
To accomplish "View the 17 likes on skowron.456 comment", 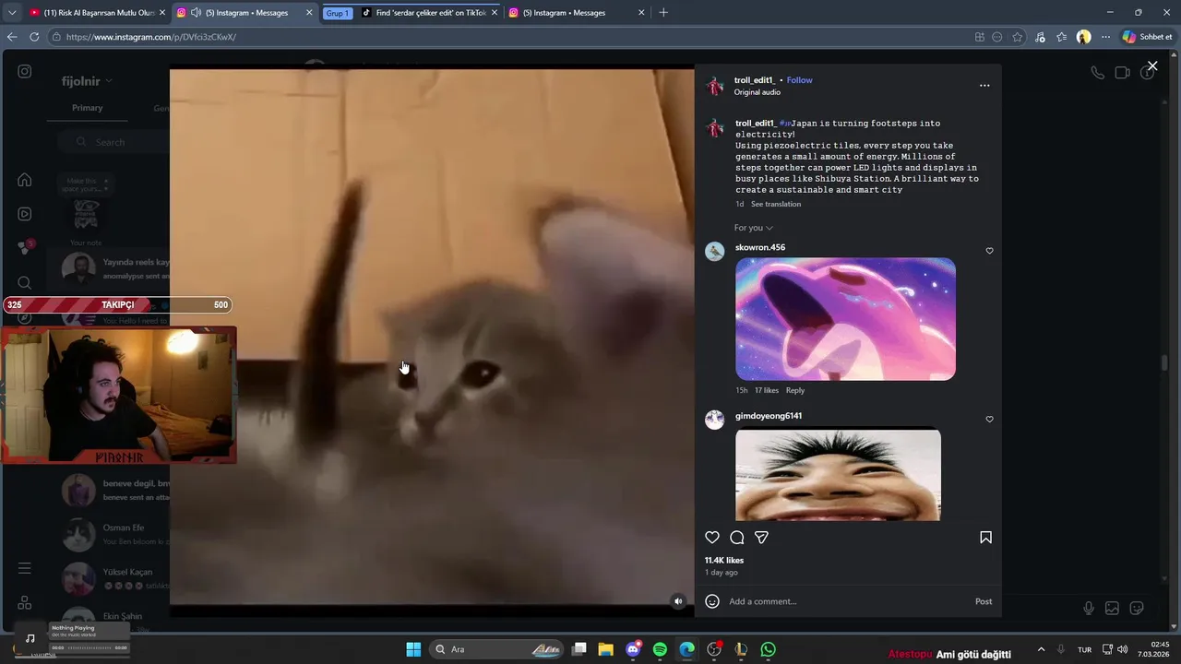I will tap(767, 391).
